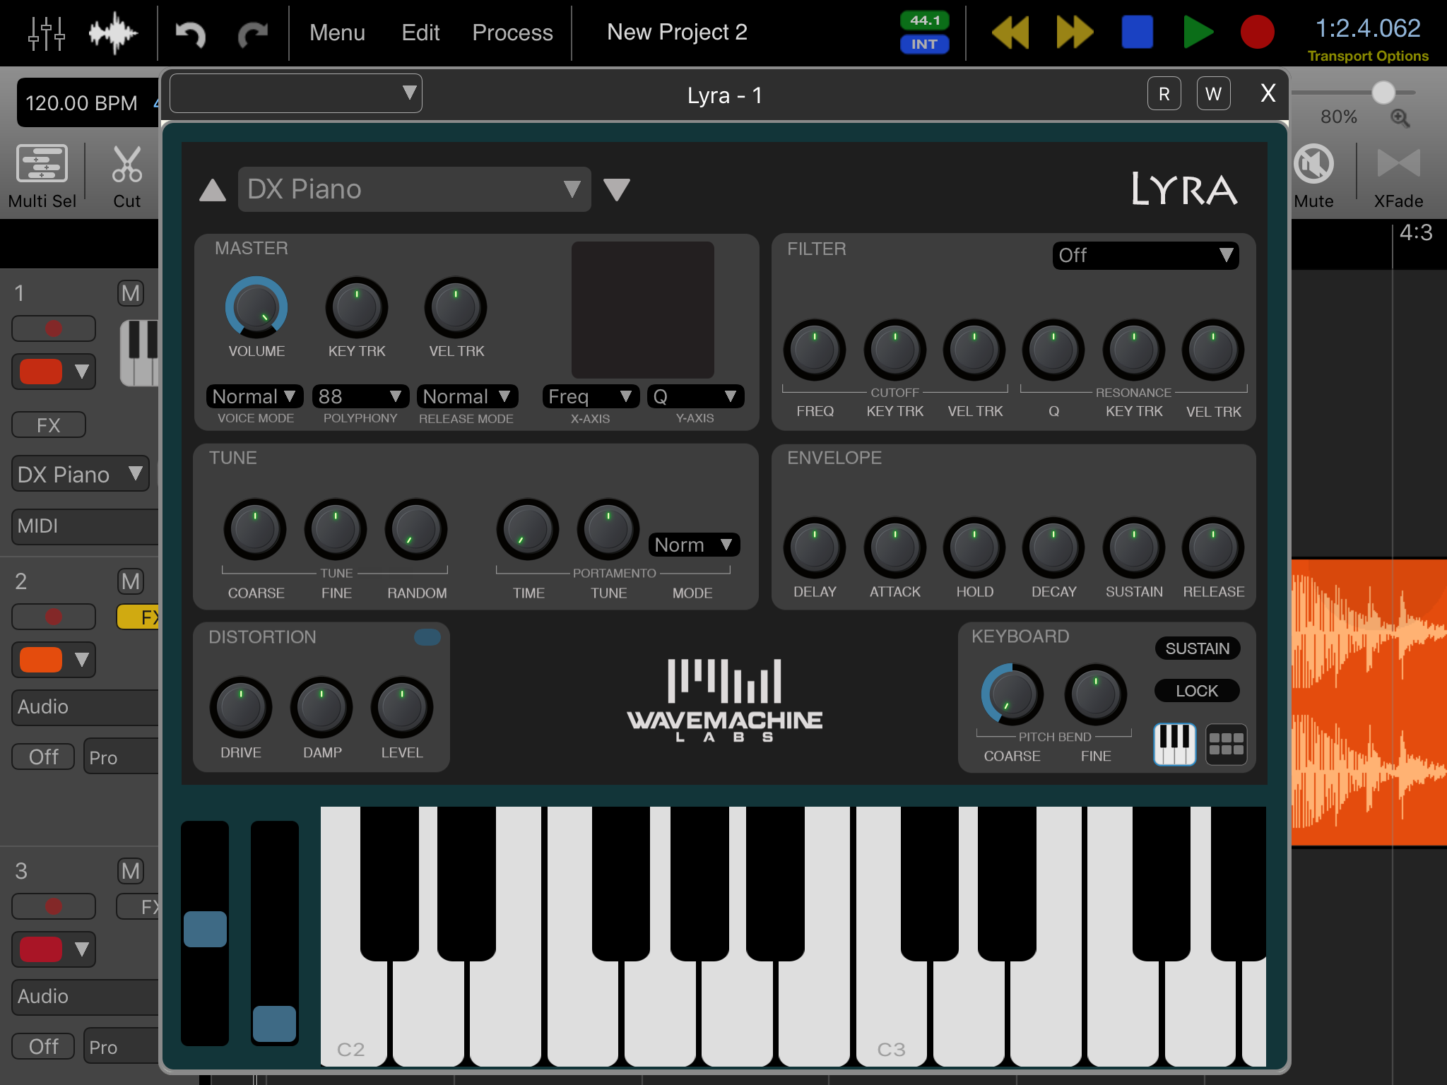Open the empty plugin preset dropdown
Screen dimensions: 1447x1085
point(295,93)
